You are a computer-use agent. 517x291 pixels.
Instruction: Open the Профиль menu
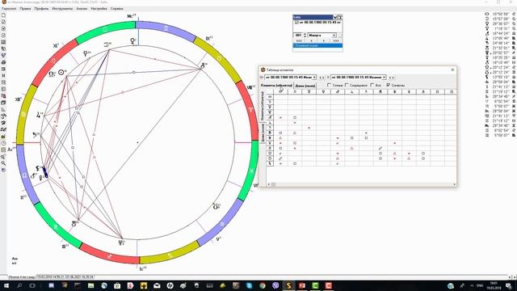click(41, 9)
